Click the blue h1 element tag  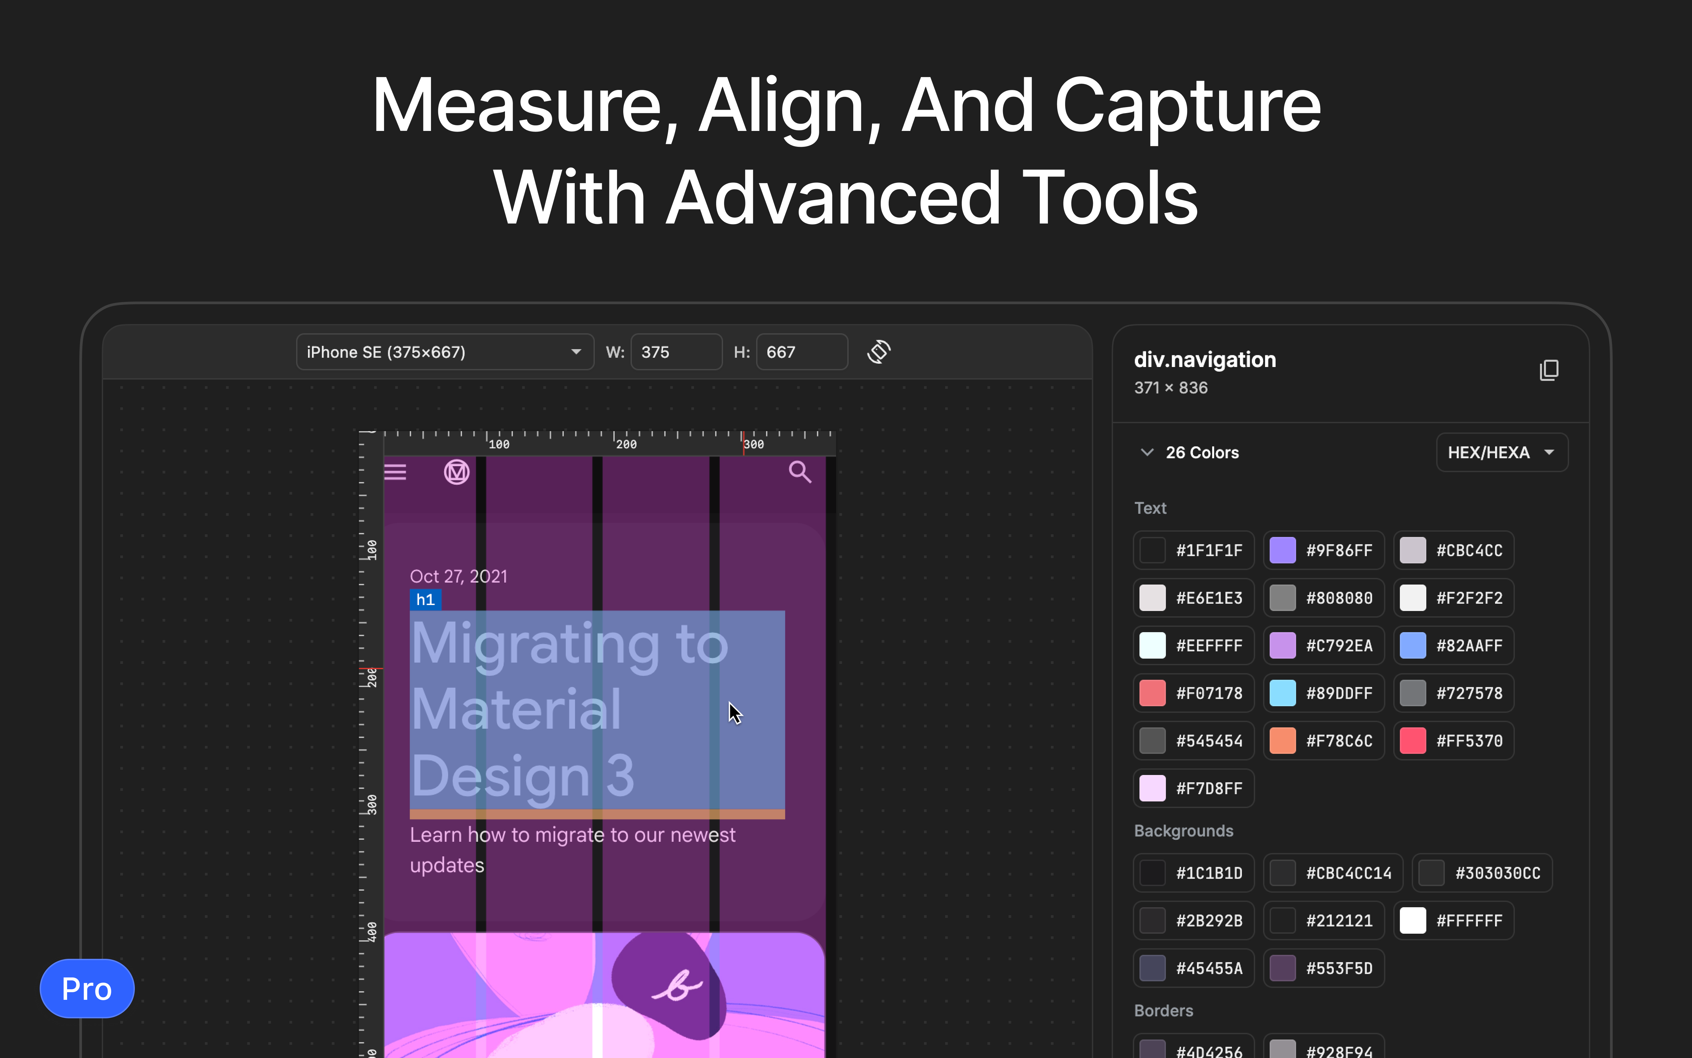coord(425,600)
